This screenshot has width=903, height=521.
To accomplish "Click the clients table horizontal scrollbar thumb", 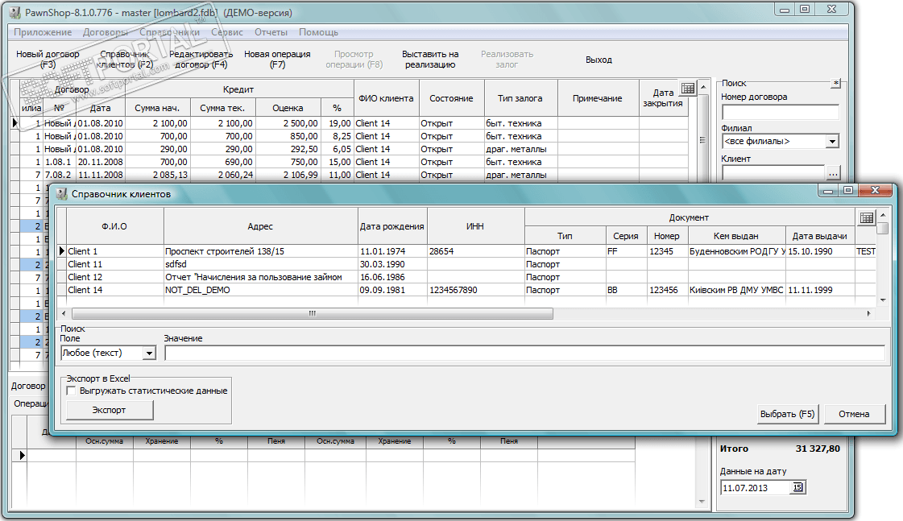I will click(312, 314).
